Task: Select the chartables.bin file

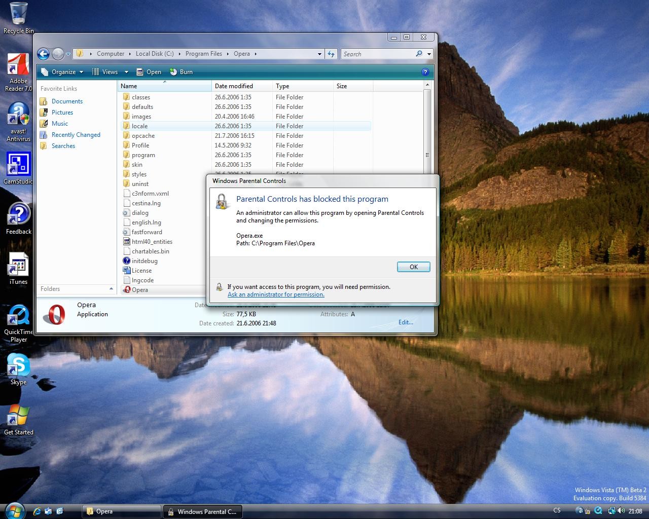Action: point(146,251)
